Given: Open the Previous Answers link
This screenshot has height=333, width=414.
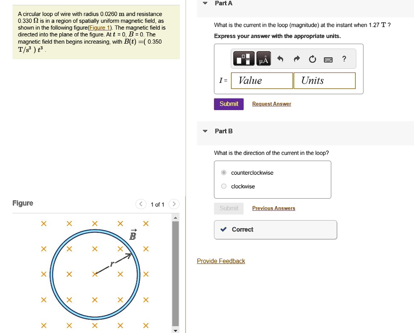Looking at the screenshot, I should (x=274, y=208).
